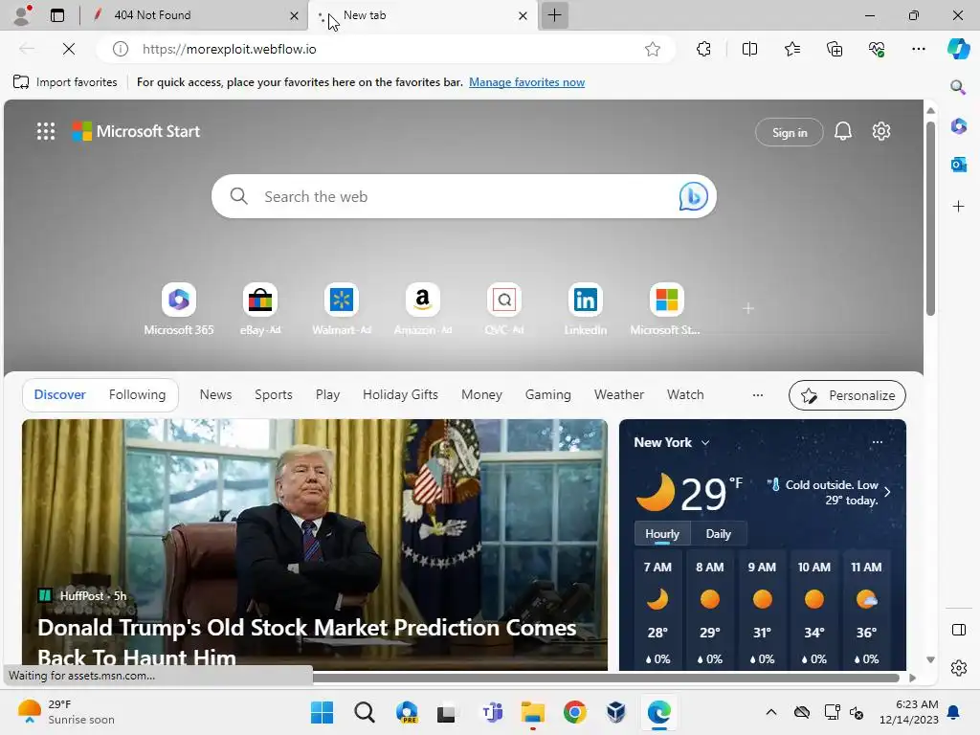Open Outlook icon in the sidebar
Screen dimensions: 980x735
click(958, 165)
